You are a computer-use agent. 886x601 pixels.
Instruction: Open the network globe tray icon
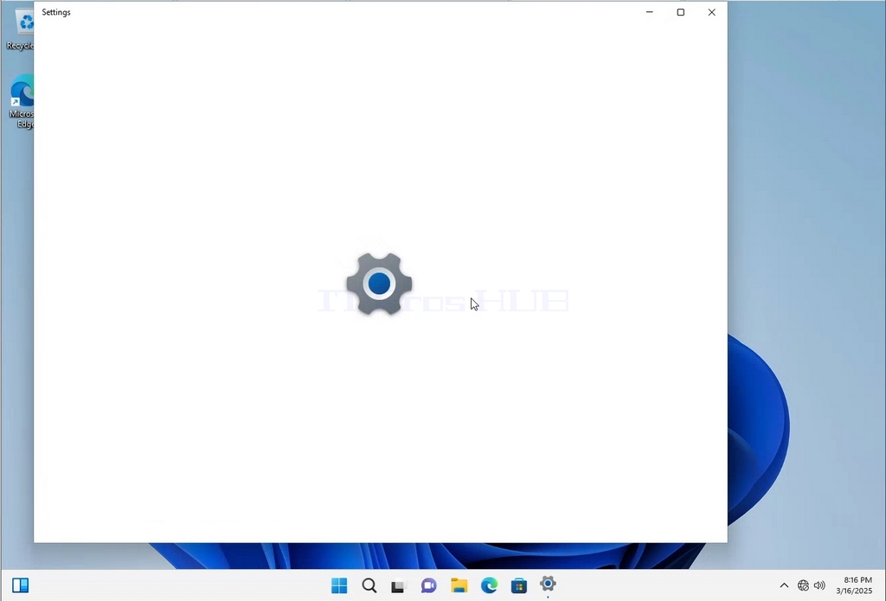(803, 585)
